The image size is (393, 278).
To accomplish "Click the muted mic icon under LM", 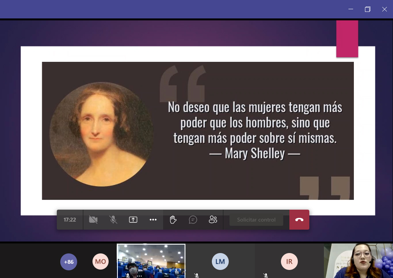I will [x=196, y=275].
